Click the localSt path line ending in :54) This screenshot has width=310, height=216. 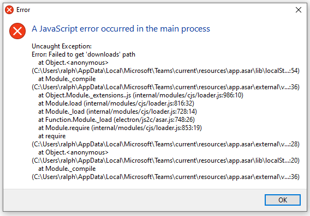coord(166,71)
